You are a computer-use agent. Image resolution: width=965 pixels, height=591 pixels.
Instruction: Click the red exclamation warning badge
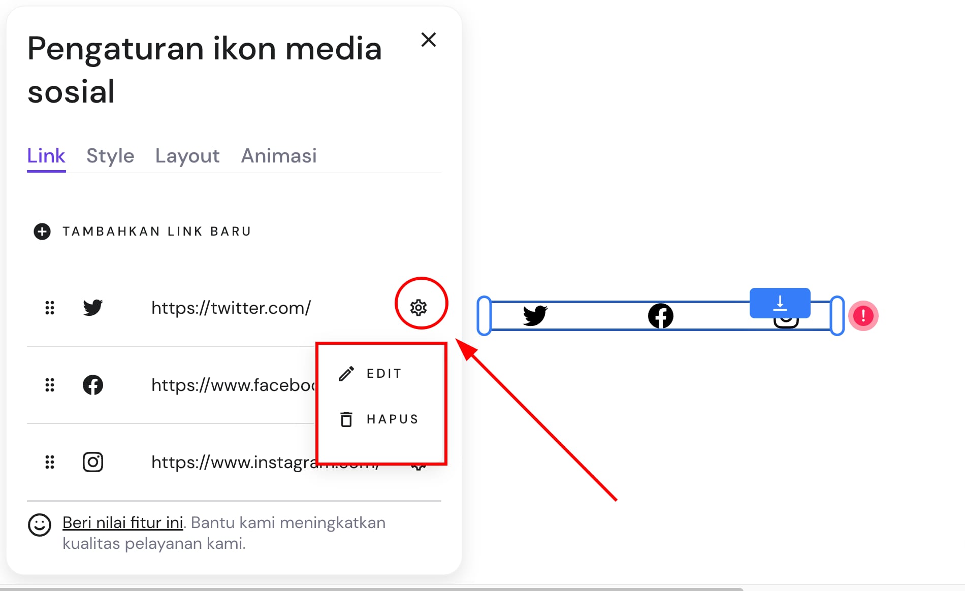[x=863, y=316]
